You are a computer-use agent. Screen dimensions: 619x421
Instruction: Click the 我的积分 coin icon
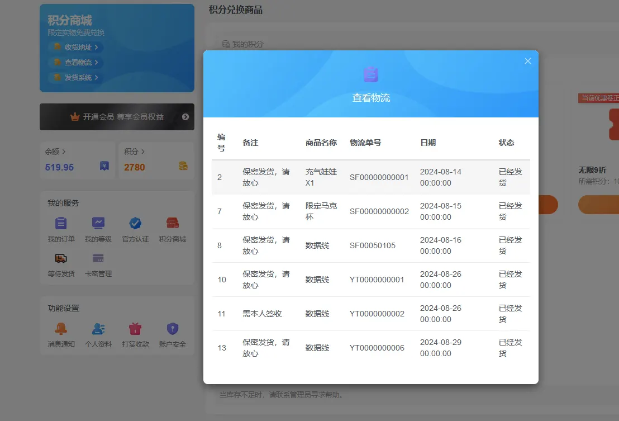(x=226, y=44)
